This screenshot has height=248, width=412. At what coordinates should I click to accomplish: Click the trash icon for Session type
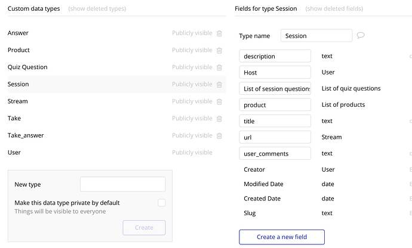pos(219,85)
